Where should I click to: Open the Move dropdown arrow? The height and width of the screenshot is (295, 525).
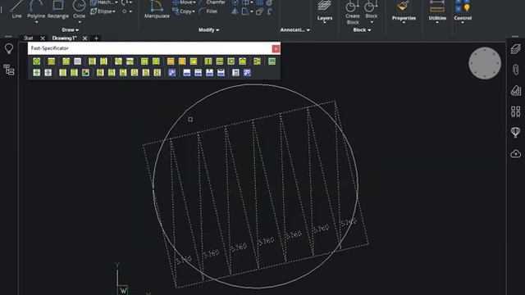194,2
